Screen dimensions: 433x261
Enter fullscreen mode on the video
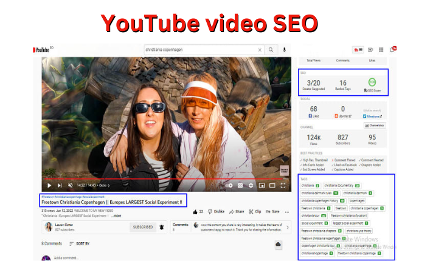coord(283,185)
